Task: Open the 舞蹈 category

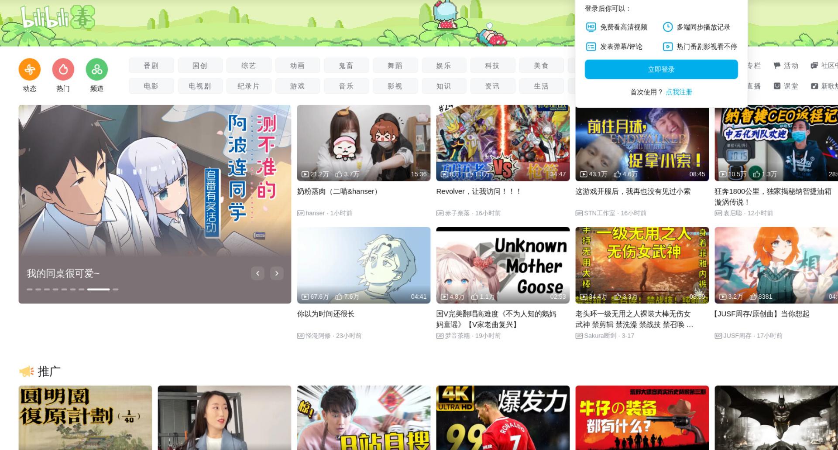Action: [x=395, y=65]
